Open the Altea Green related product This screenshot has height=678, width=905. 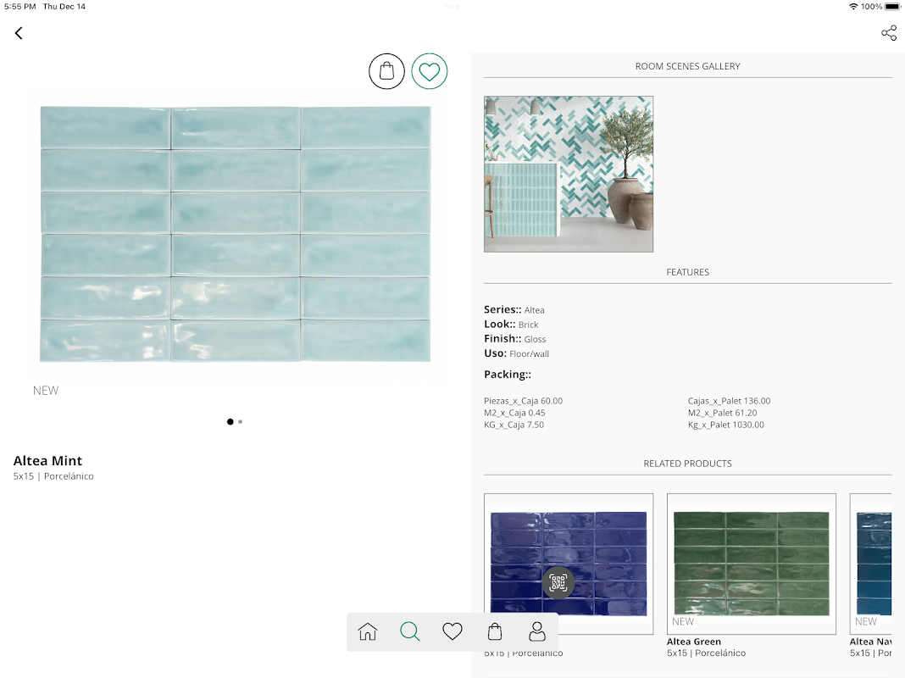point(752,564)
